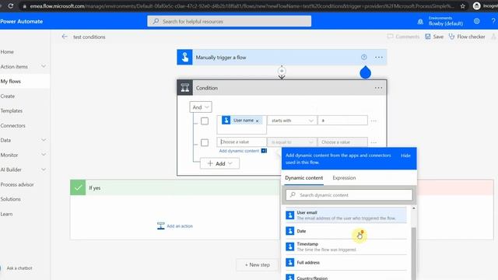
Task: Reload the page in the browser
Action: [10, 5]
